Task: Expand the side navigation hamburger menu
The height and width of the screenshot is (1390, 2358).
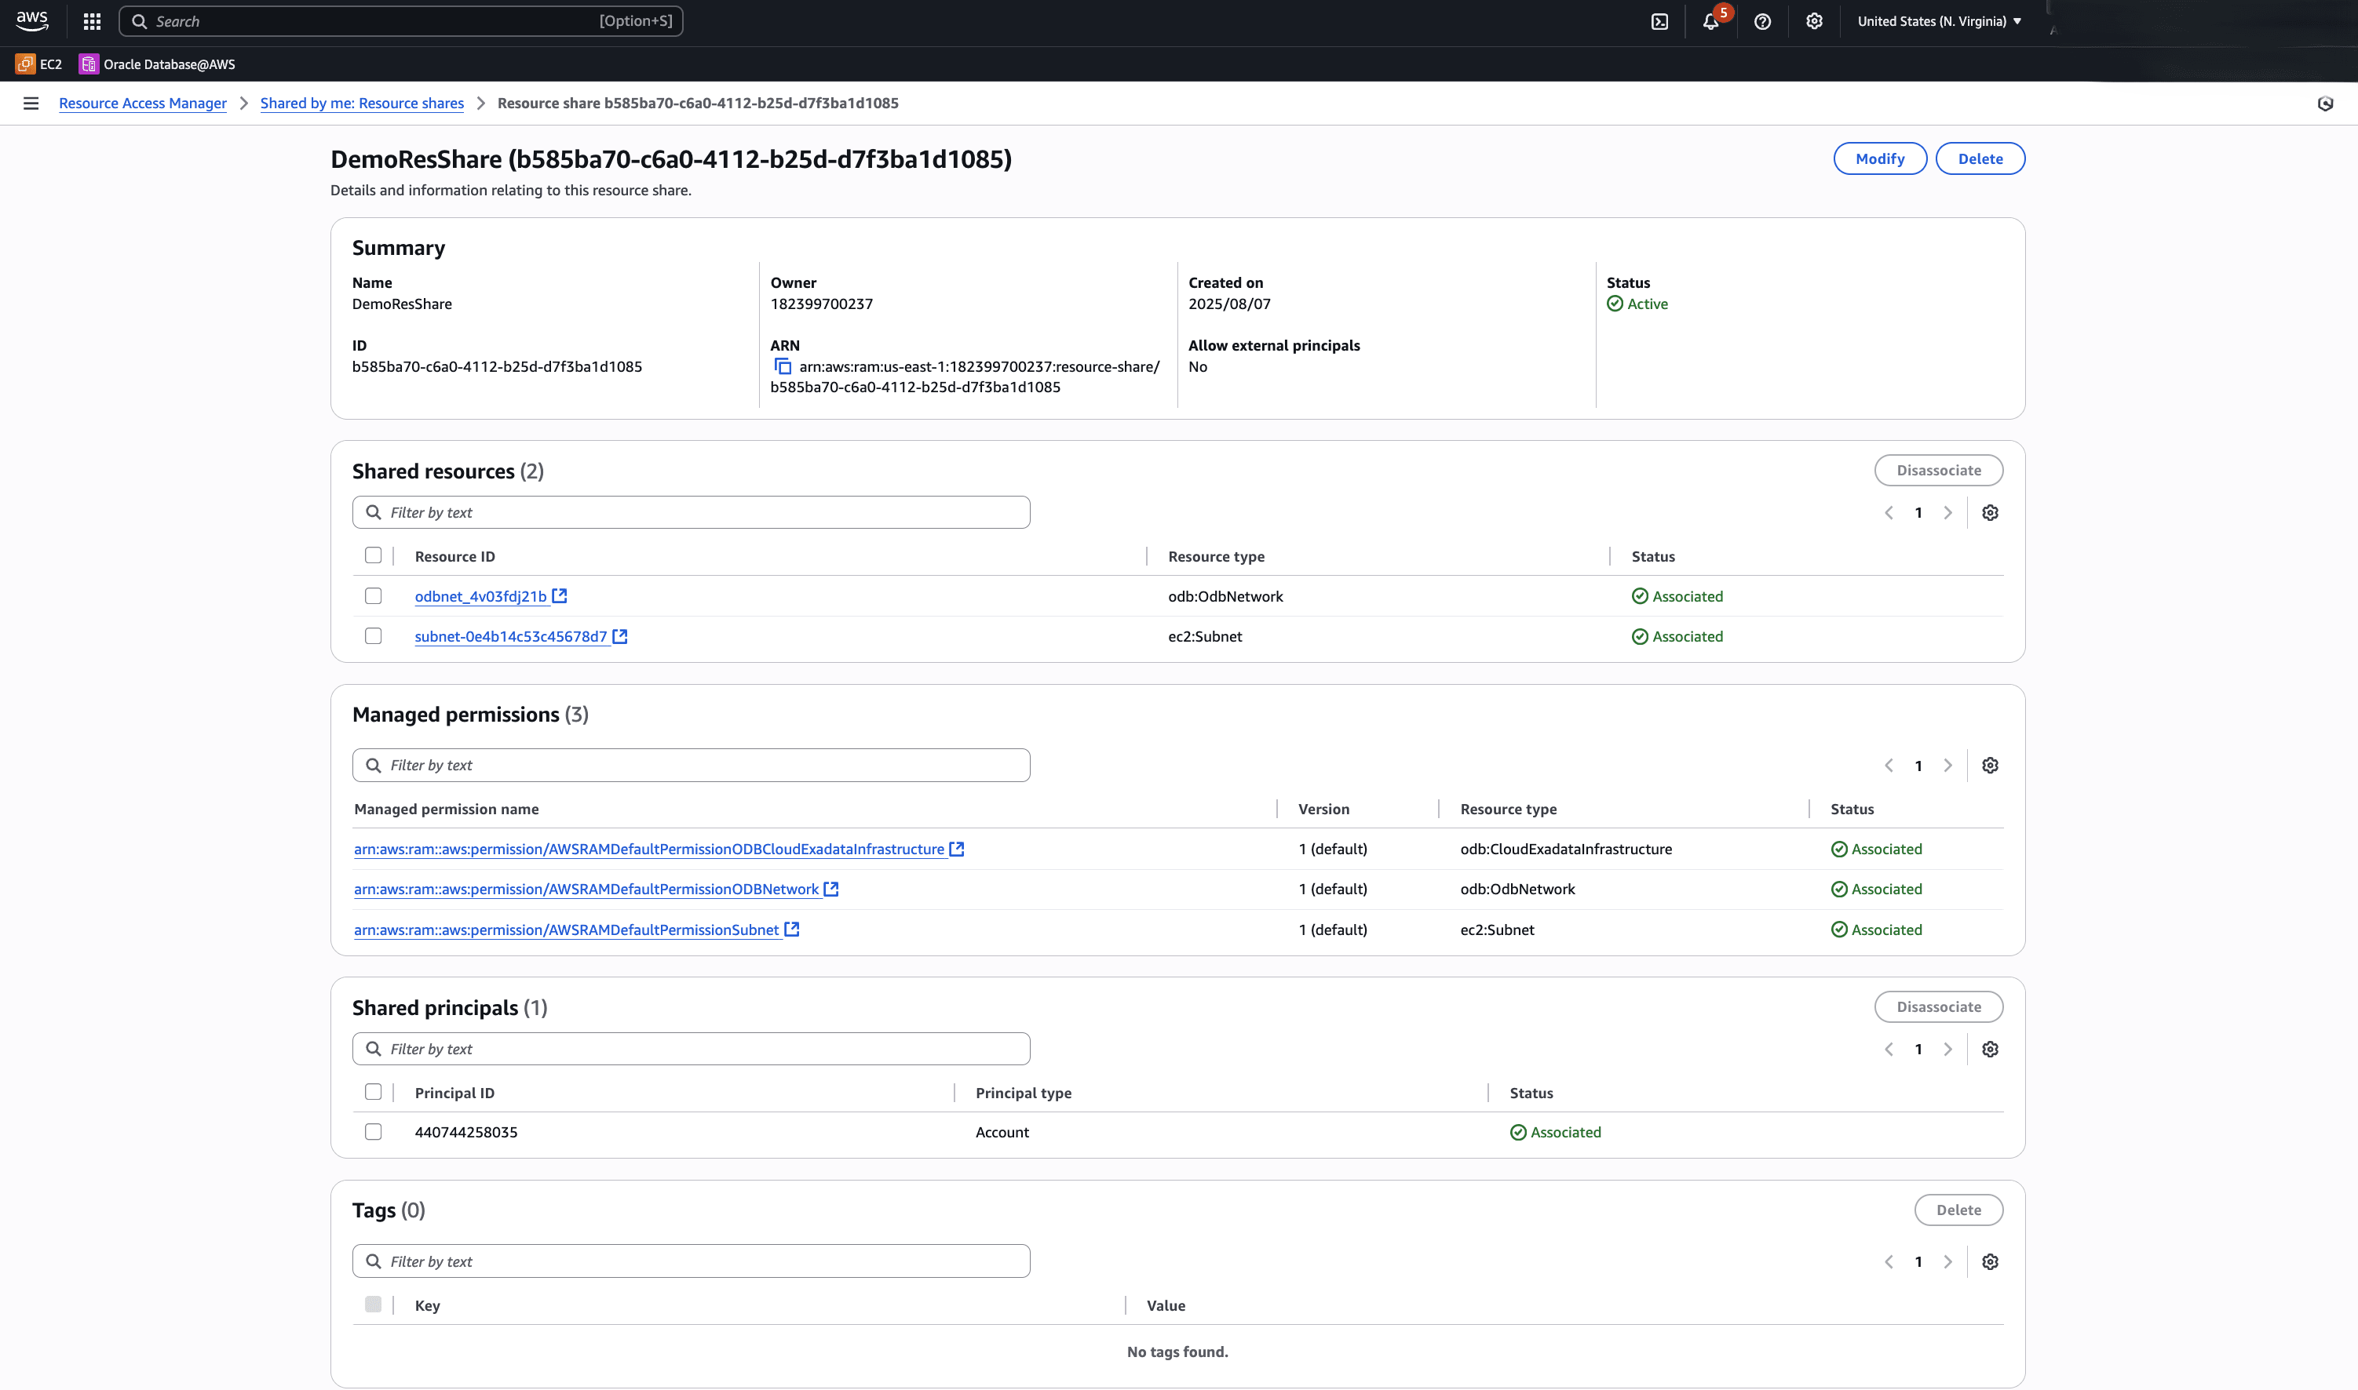Action: pyautogui.click(x=31, y=103)
